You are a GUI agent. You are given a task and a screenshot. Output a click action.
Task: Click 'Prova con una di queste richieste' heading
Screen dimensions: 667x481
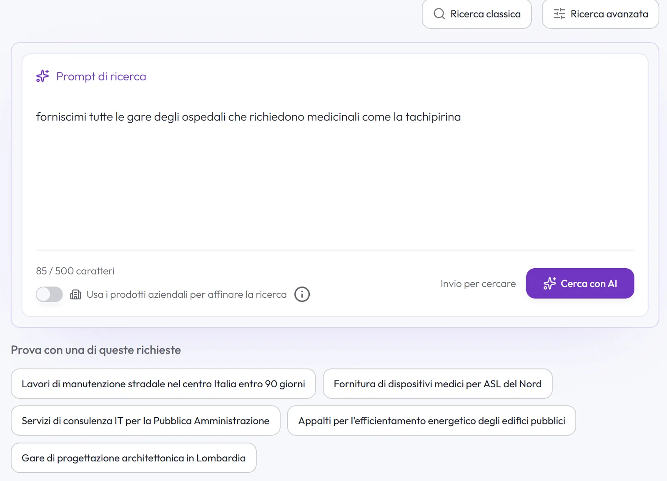(96, 350)
